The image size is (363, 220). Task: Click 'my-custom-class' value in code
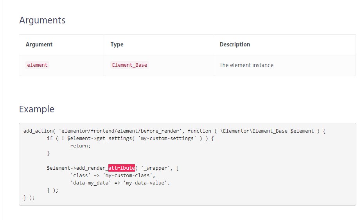pos(128,176)
